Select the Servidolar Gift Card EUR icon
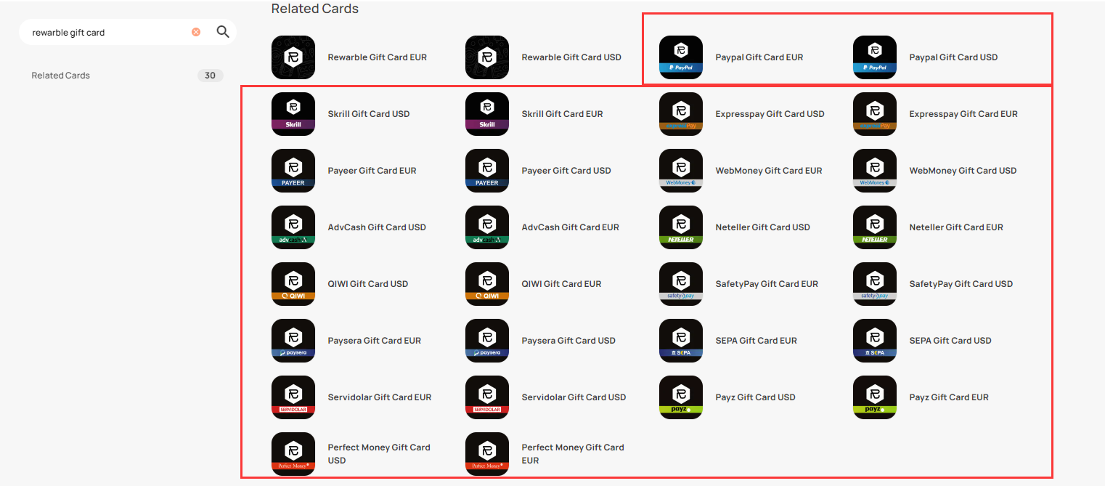The height and width of the screenshot is (486, 1105). coord(293,397)
